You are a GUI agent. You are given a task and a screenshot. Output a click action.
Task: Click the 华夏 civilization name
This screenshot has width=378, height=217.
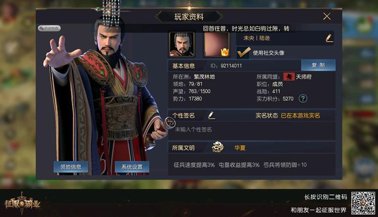pyautogui.click(x=240, y=148)
